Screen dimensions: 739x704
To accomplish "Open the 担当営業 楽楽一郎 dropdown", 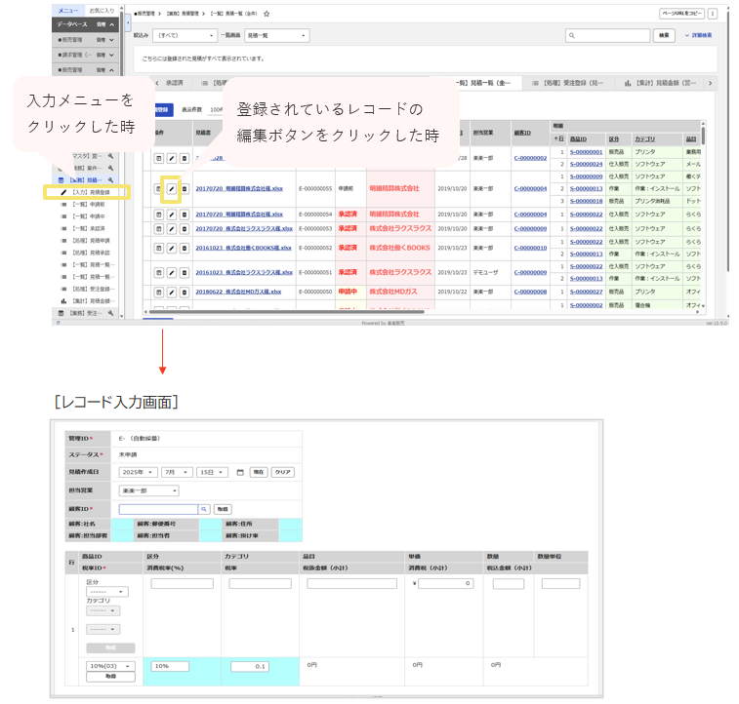I will click(x=149, y=490).
